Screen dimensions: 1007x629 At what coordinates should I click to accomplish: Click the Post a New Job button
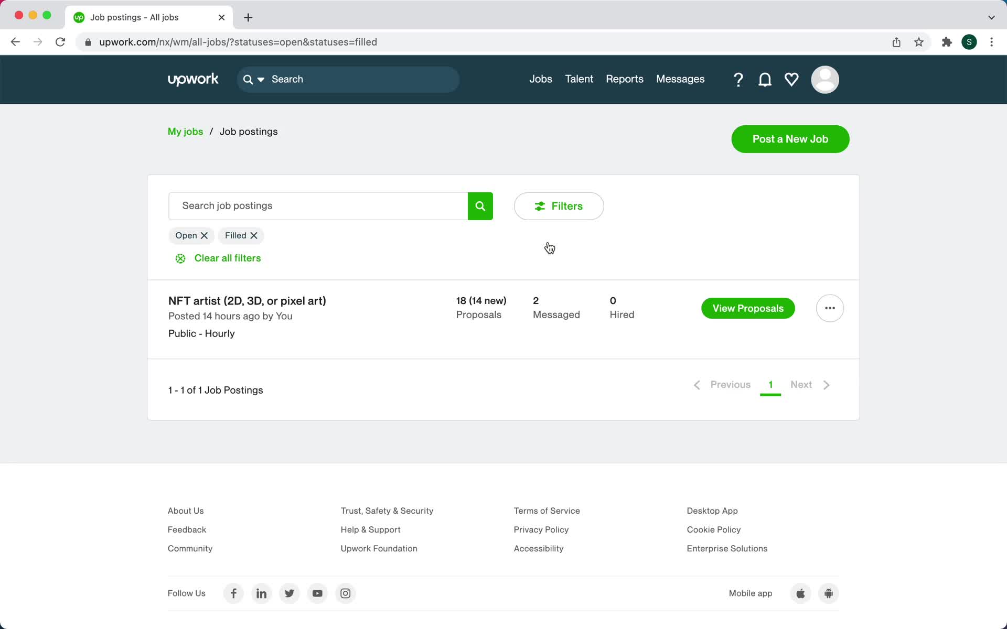(x=790, y=138)
